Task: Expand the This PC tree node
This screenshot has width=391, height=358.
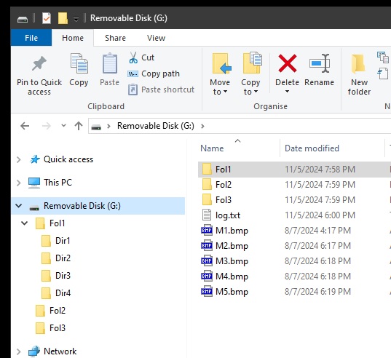Action: point(18,183)
